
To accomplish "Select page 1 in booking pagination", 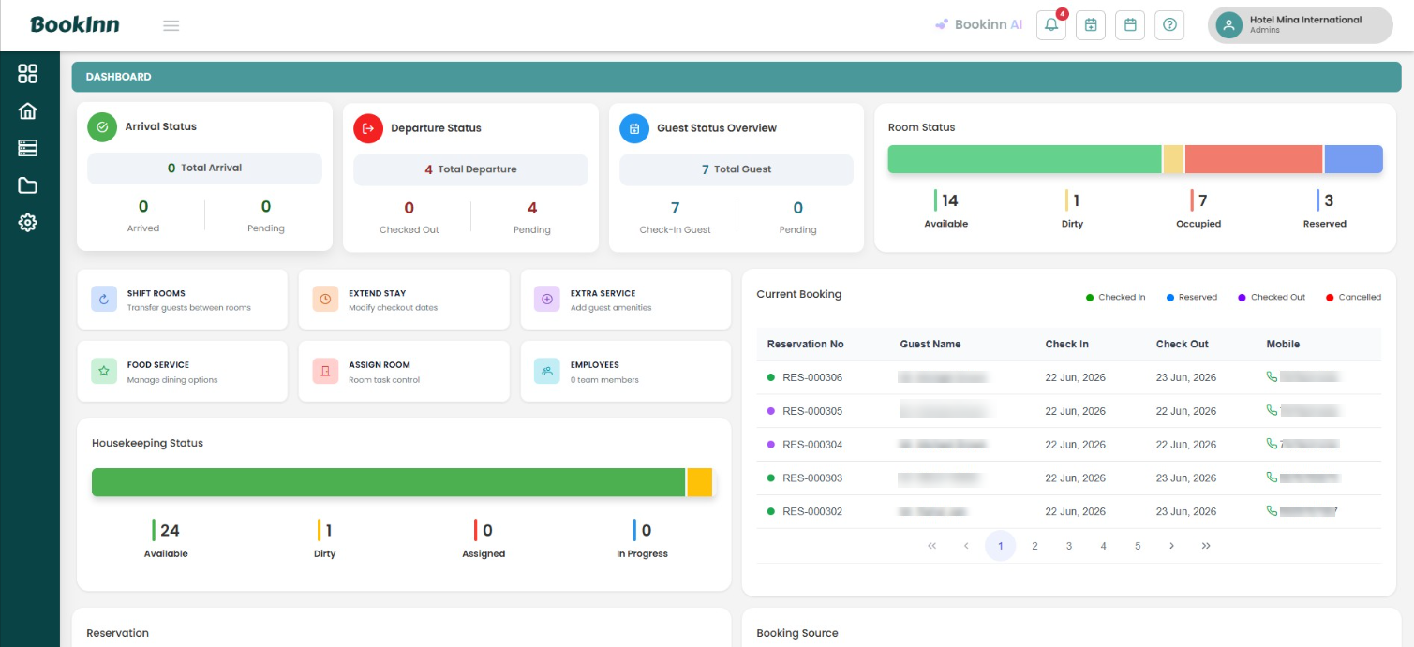I will 1001,546.
